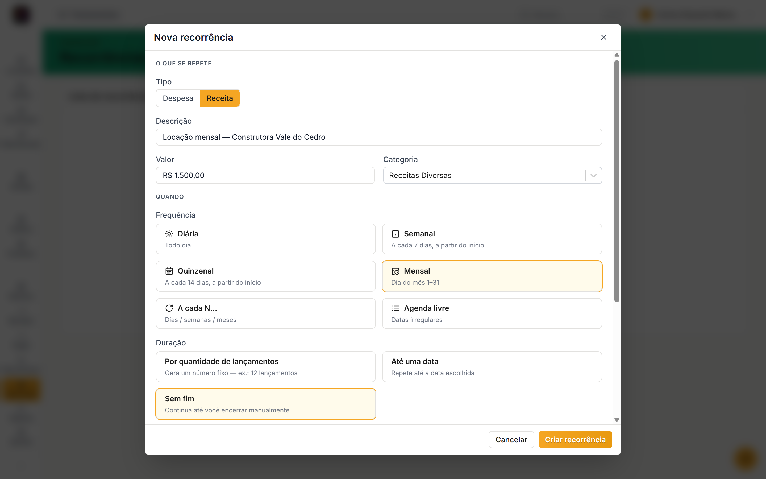This screenshot has height=479, width=766.
Task: Click 'Continua até você encerrar manualmente' text
Action: pos(227,410)
